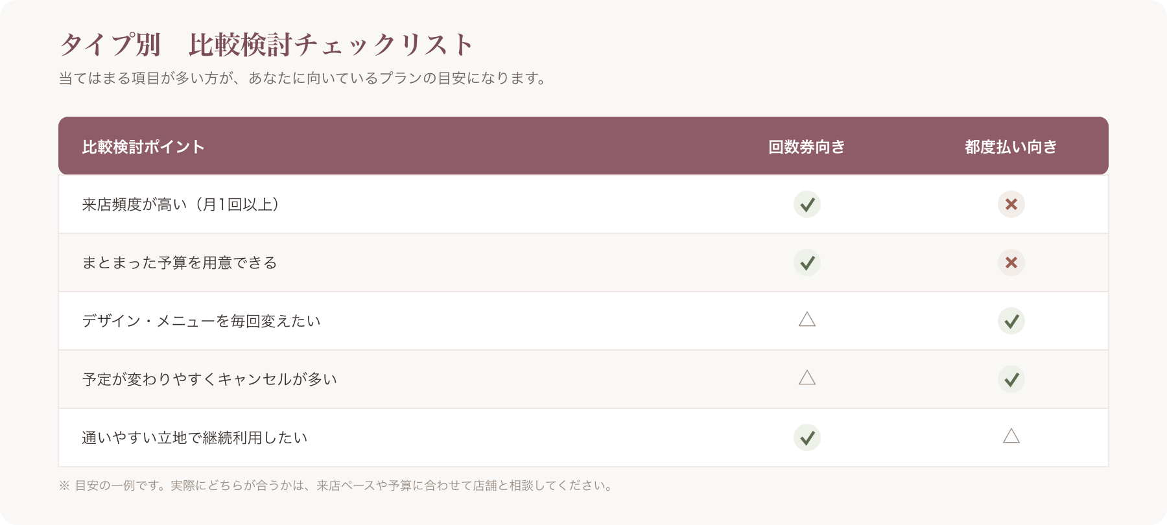Click the タイプ別 比較検討チェックリスト heading

tap(266, 45)
